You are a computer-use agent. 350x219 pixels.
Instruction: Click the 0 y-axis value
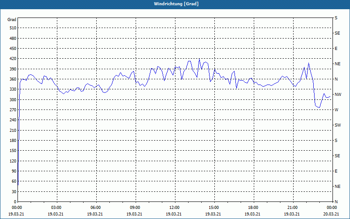[x=15, y=201]
